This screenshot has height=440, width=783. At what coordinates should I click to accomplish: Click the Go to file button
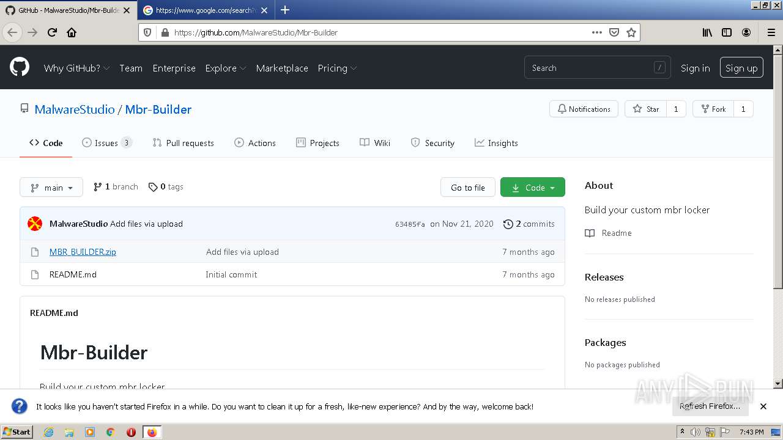(468, 188)
